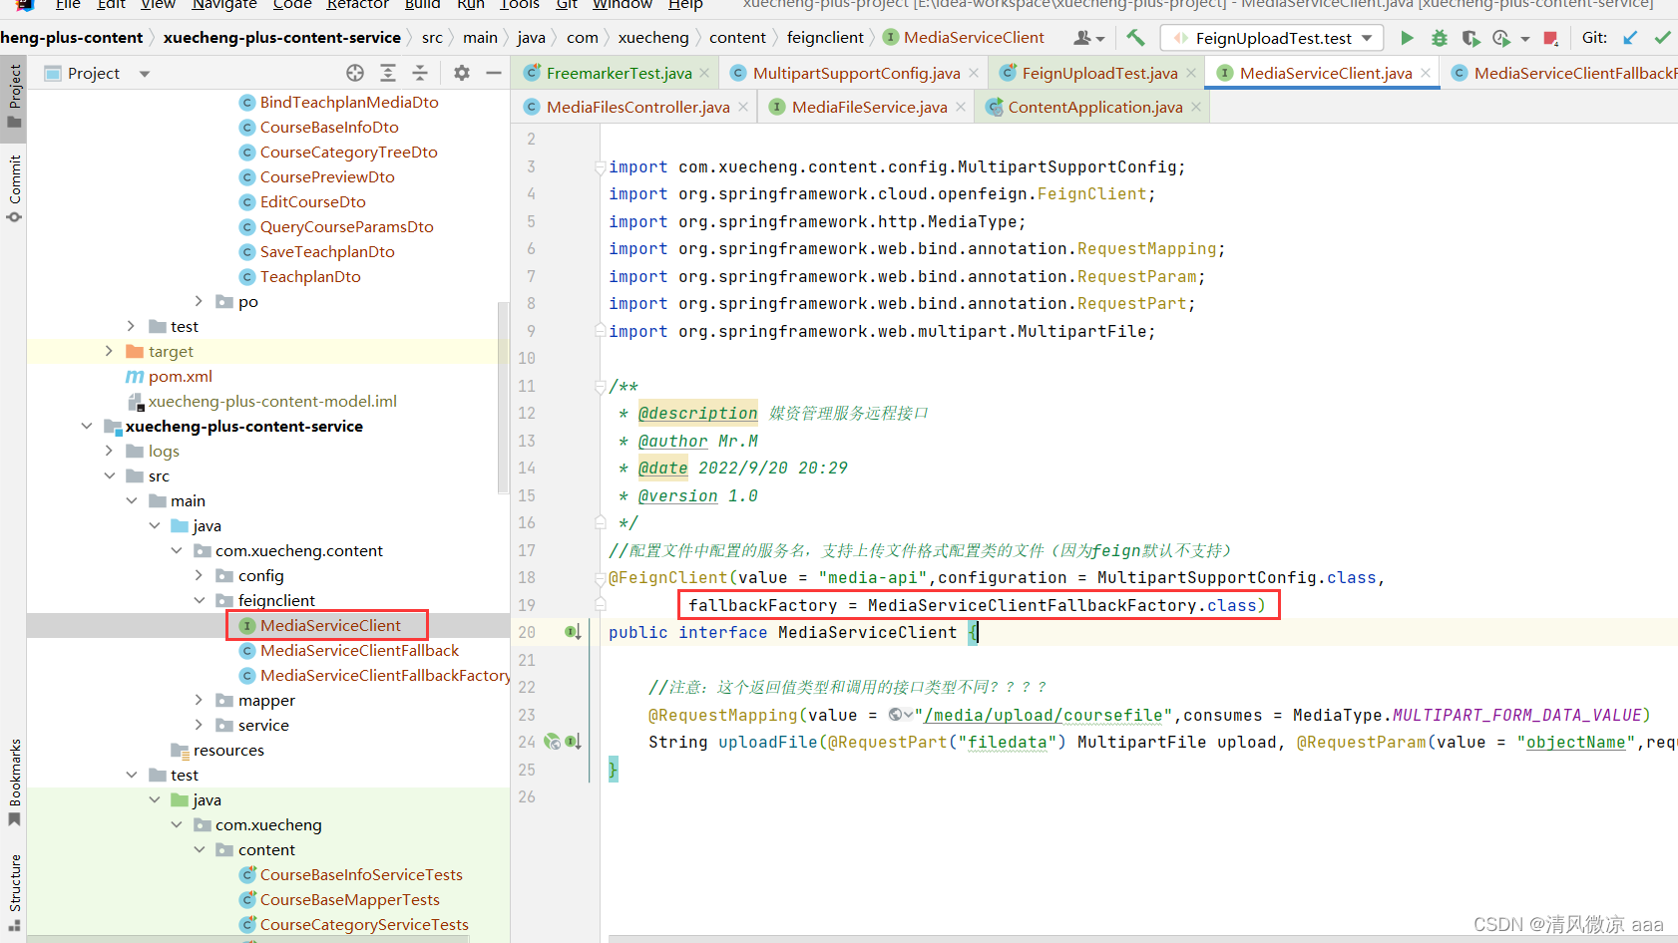This screenshot has width=1678, height=943.
Task: Click the Project tree vertical scrollbar
Action: (x=503, y=397)
